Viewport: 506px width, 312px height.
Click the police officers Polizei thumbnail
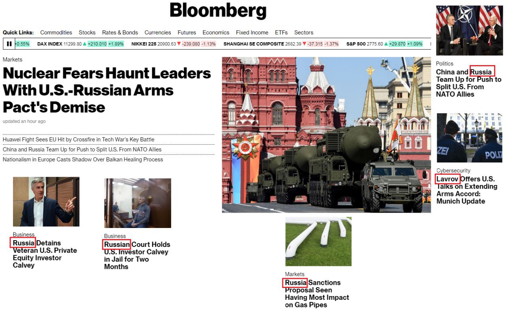[469, 138]
